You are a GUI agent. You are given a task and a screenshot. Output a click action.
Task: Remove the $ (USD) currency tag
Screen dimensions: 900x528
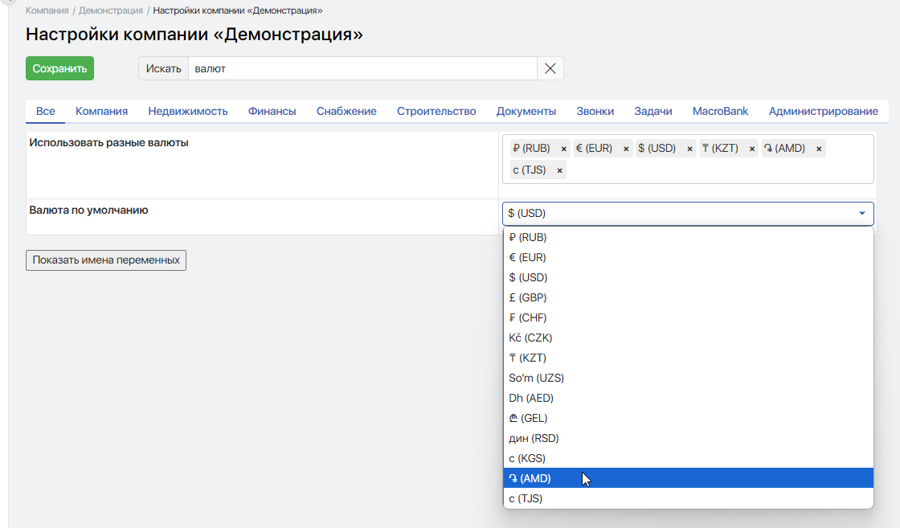(x=690, y=149)
